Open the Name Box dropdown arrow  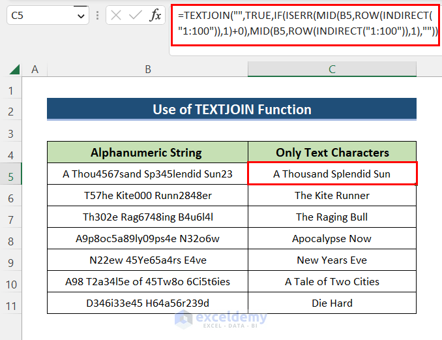[x=81, y=16]
